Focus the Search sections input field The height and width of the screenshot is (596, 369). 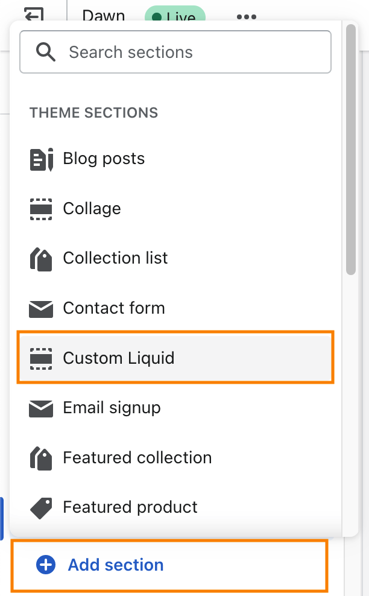pyautogui.click(x=193, y=52)
